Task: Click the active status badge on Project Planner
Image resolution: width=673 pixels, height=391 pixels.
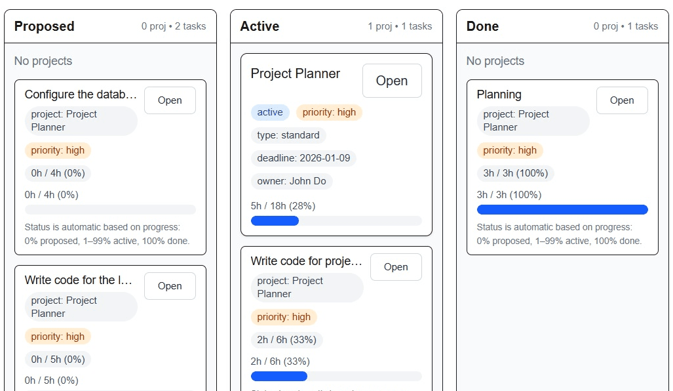Action: click(269, 112)
